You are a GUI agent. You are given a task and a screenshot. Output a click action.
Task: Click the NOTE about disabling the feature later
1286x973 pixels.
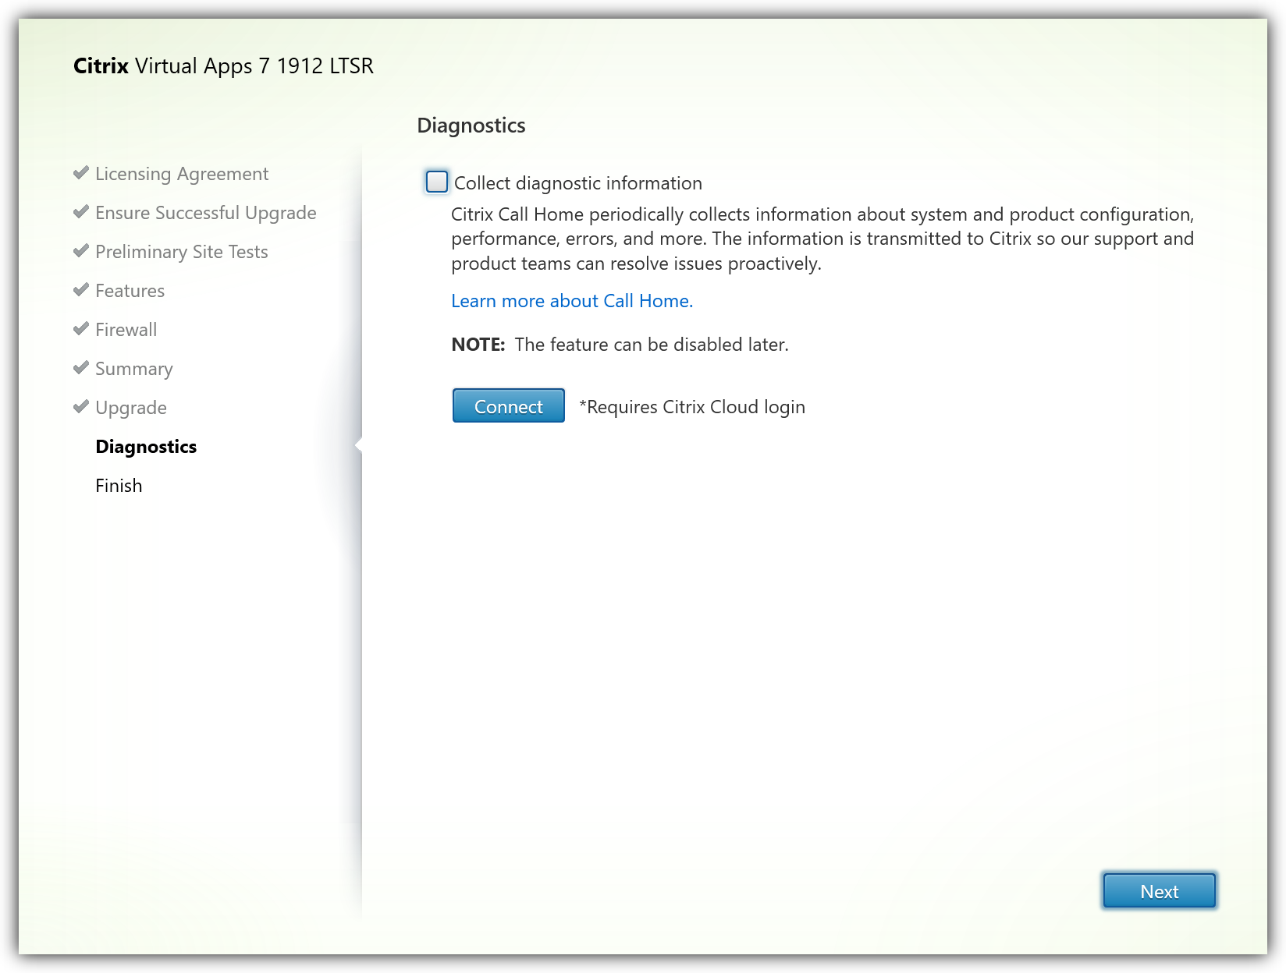tap(620, 345)
